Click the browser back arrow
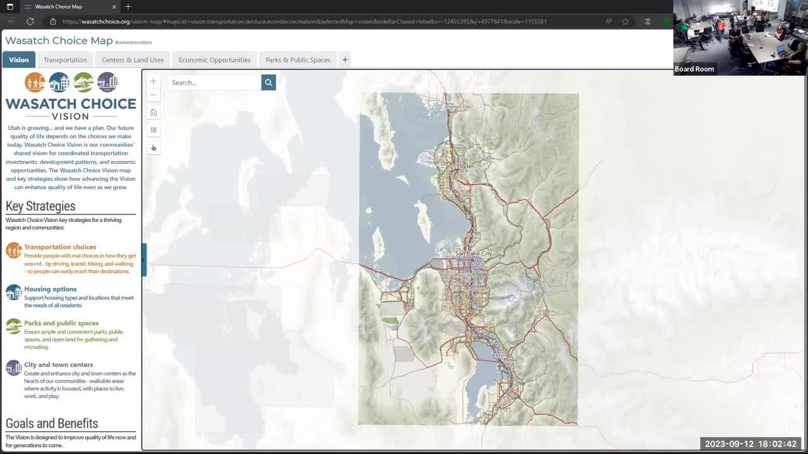Image resolution: width=808 pixels, height=454 pixels. point(11,21)
